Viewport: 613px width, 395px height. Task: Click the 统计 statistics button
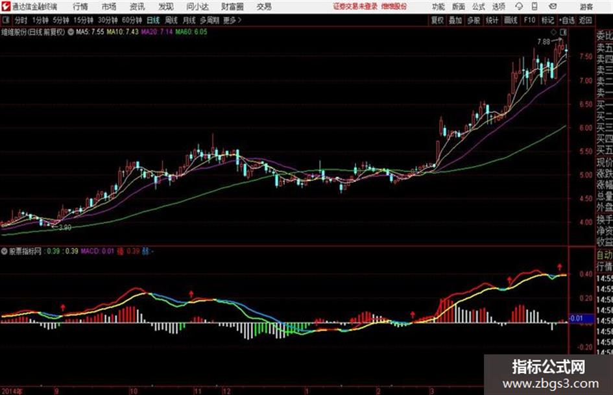click(x=492, y=20)
